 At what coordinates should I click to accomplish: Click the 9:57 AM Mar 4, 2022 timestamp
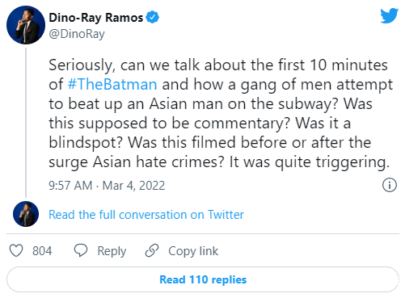tap(107, 186)
